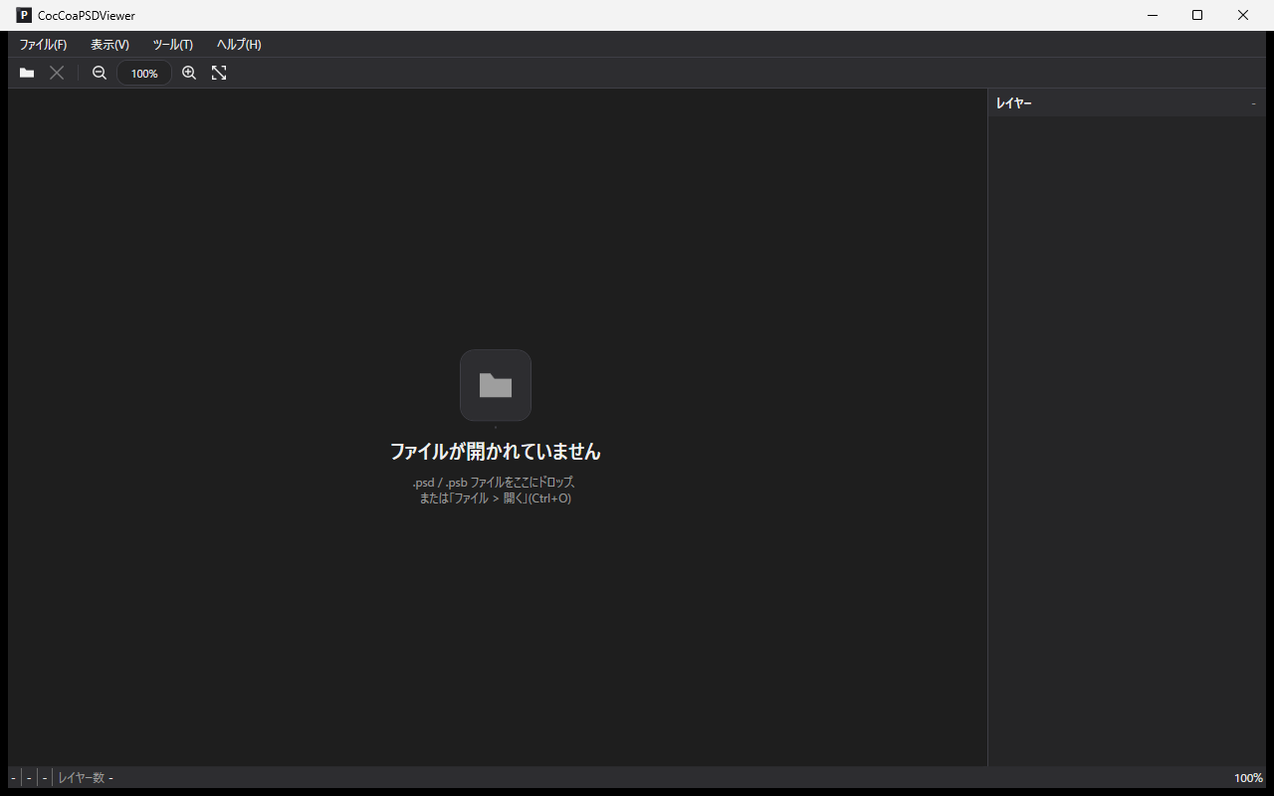Maximize the CocCoaPSDViewer window

(x=1197, y=15)
